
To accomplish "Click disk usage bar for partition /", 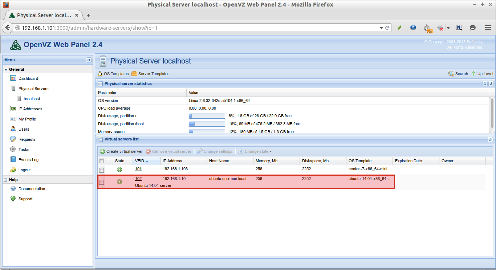I will (x=207, y=116).
